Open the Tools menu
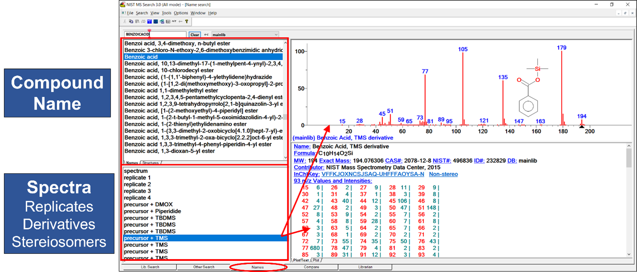 (166, 13)
